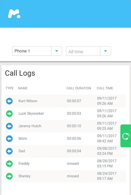Click the mSpy logo in the header
The width and height of the screenshot is (131, 195).
click(14, 14)
